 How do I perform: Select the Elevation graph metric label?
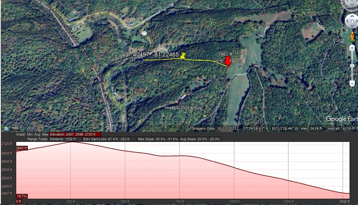tap(75, 134)
